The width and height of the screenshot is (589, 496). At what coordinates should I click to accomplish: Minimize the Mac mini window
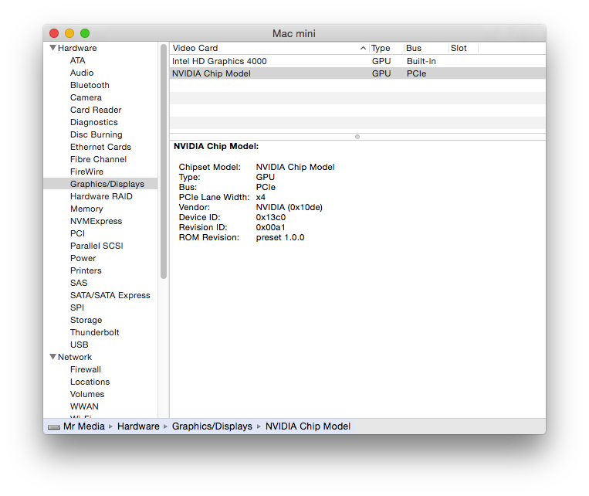(69, 33)
